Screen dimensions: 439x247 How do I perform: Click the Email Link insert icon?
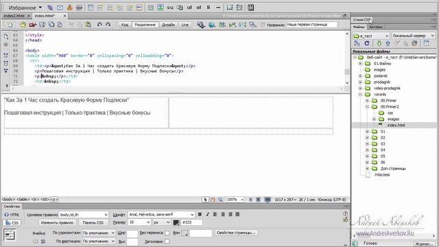point(60,8)
